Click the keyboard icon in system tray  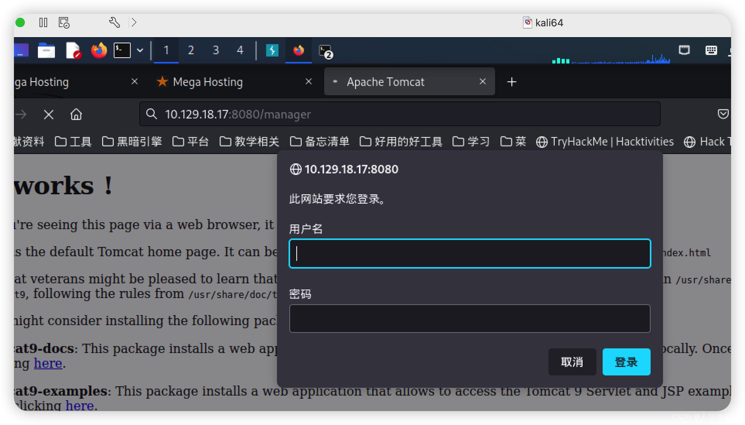[x=711, y=50]
